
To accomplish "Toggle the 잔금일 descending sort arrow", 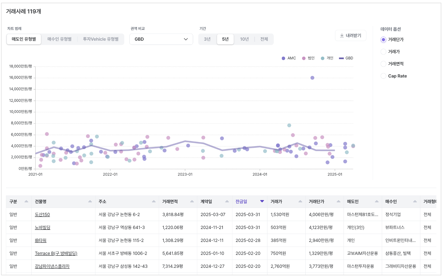I will [262, 201].
